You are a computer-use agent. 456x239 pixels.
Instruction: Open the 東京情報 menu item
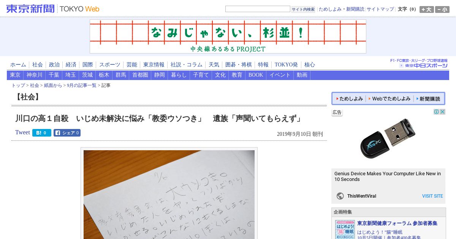pos(154,64)
